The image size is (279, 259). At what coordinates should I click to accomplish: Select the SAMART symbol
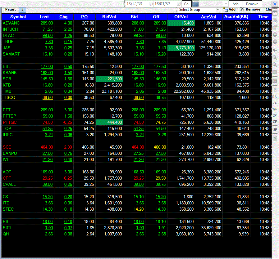coord(11,54)
